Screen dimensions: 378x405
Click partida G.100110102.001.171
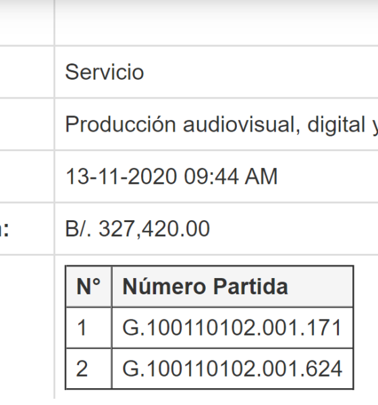232,328
